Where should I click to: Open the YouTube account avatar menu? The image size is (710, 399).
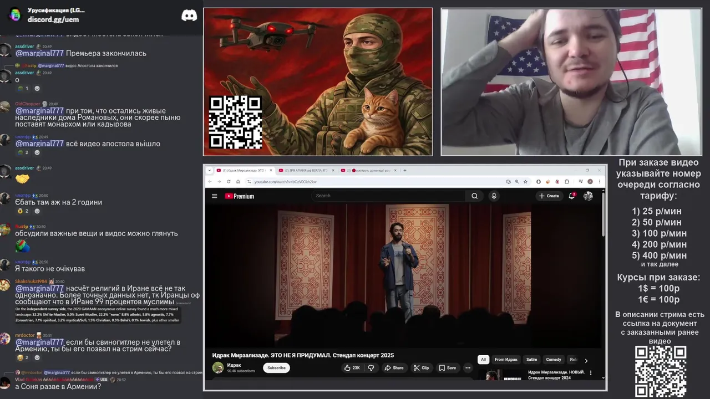[588, 196]
